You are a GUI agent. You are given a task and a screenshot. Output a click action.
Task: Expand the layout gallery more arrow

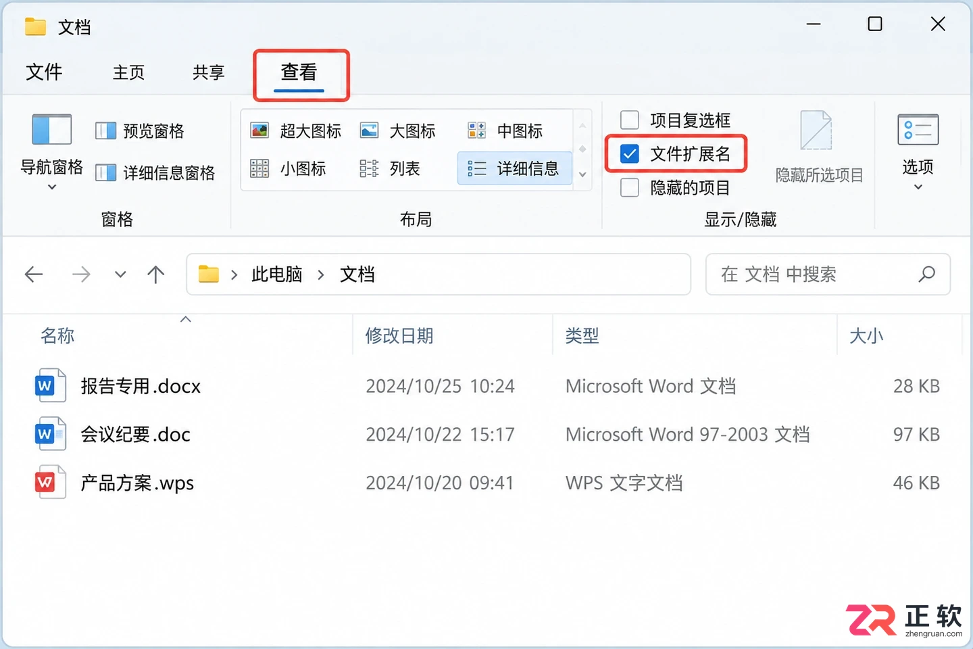tap(582, 174)
